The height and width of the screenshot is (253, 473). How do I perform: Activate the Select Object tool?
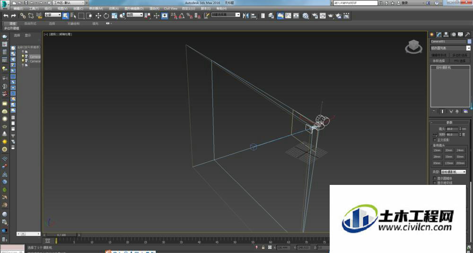pos(65,16)
